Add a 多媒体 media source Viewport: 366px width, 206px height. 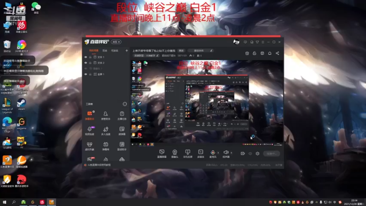pos(201,154)
